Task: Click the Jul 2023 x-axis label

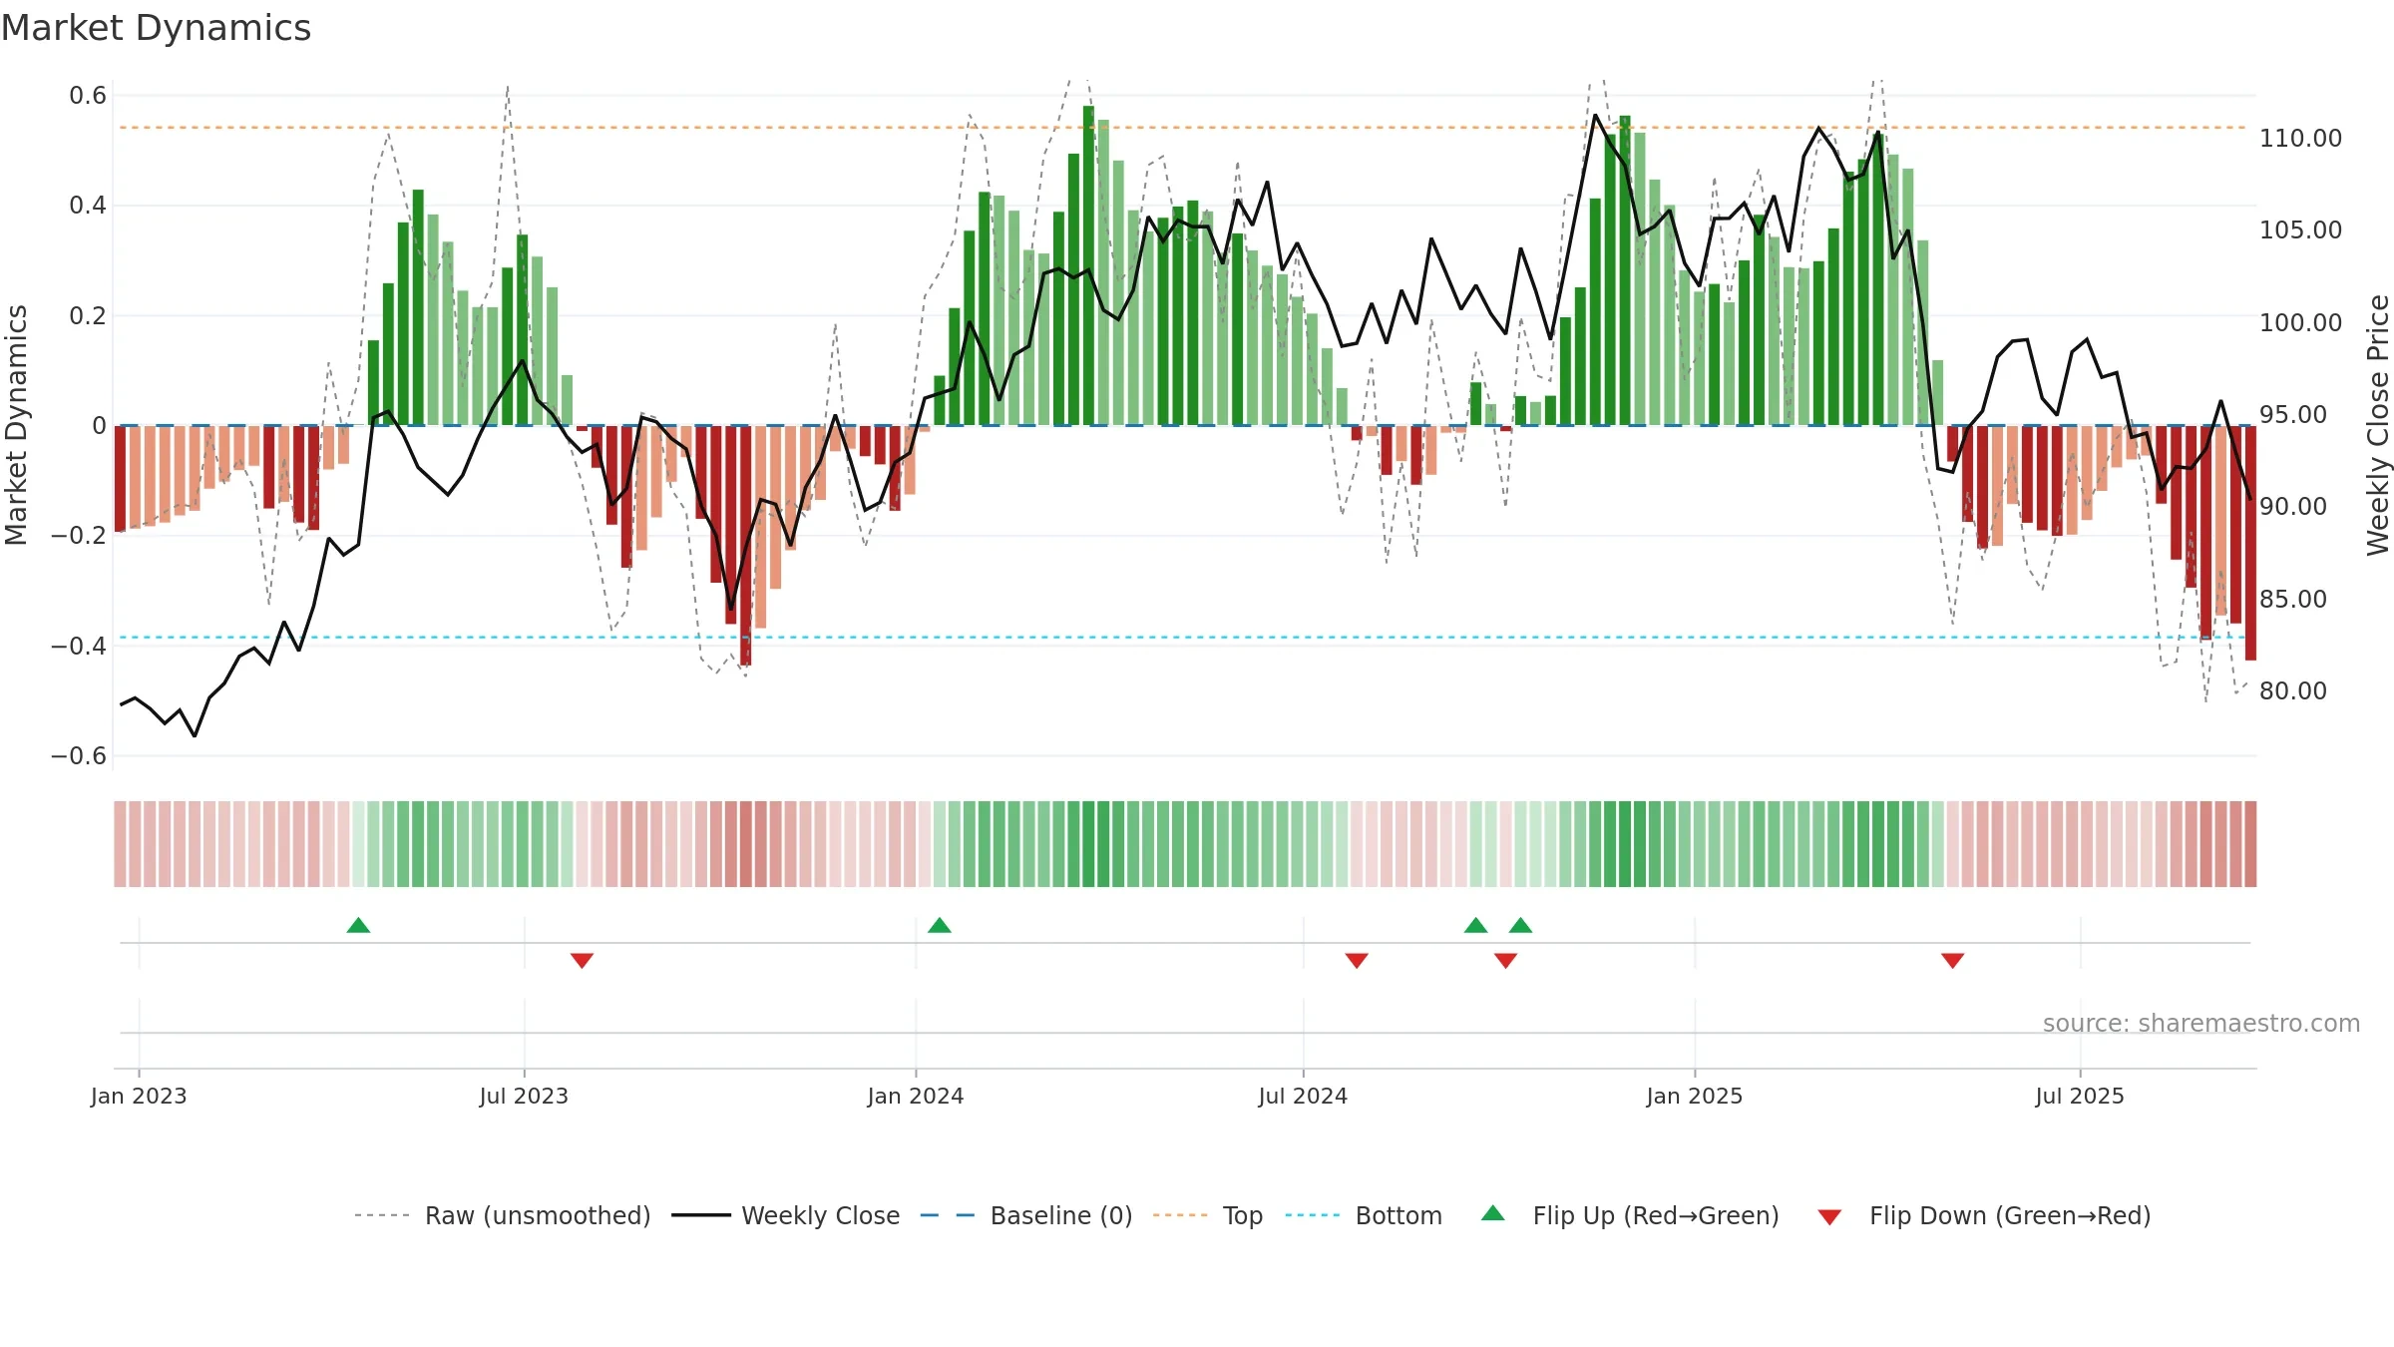Action: 524,1096
